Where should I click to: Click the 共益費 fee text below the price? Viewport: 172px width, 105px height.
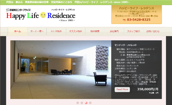pos(154,93)
